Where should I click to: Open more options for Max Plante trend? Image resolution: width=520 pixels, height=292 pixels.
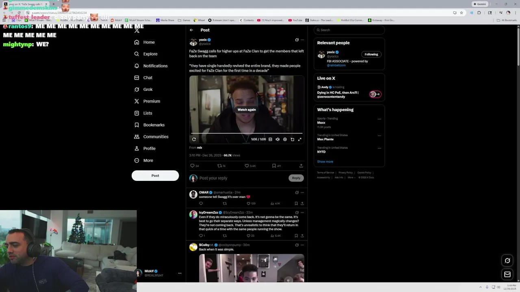tap(379, 136)
